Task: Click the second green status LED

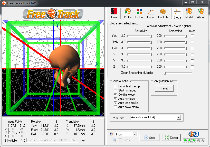Action: click(189, 140)
